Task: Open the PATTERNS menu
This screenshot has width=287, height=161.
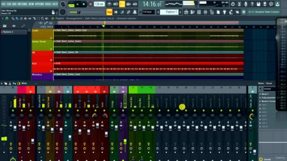Action: pyautogui.click(x=22, y=4)
